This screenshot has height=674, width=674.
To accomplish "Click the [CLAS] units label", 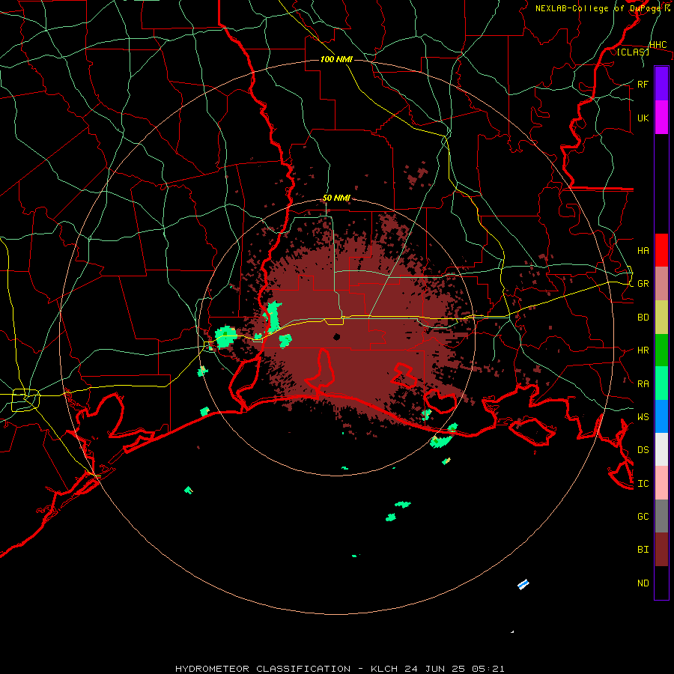I will tap(633, 52).
